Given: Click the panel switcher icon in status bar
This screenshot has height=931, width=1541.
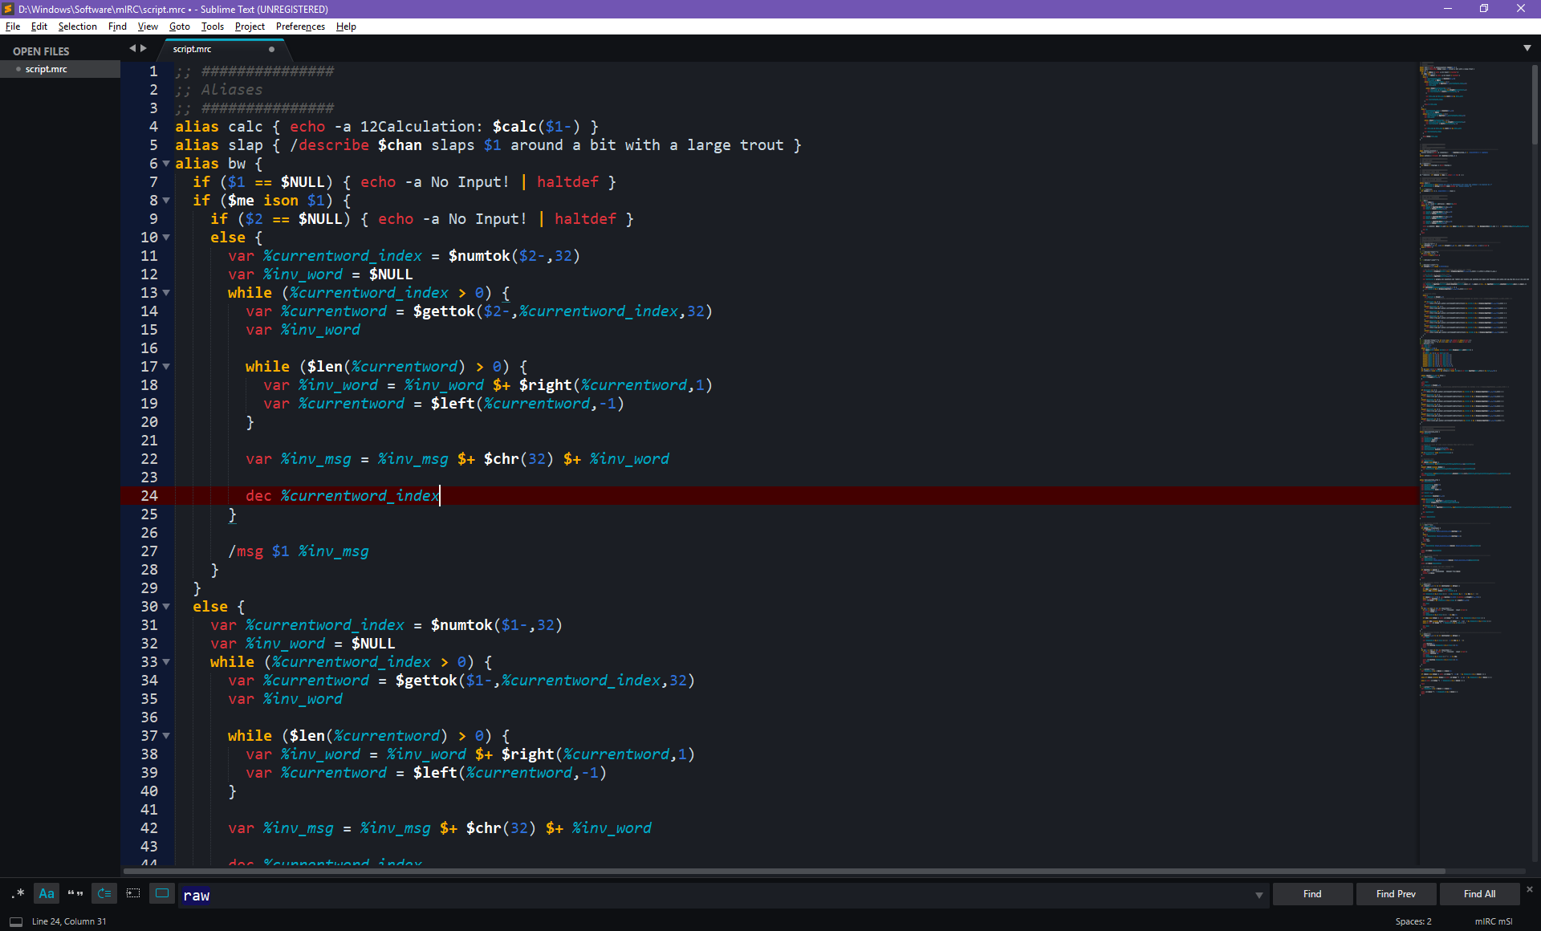Looking at the screenshot, I should [15, 921].
